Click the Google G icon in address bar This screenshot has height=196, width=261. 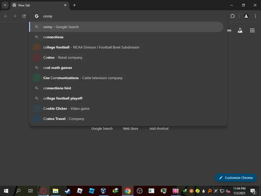coord(37,16)
